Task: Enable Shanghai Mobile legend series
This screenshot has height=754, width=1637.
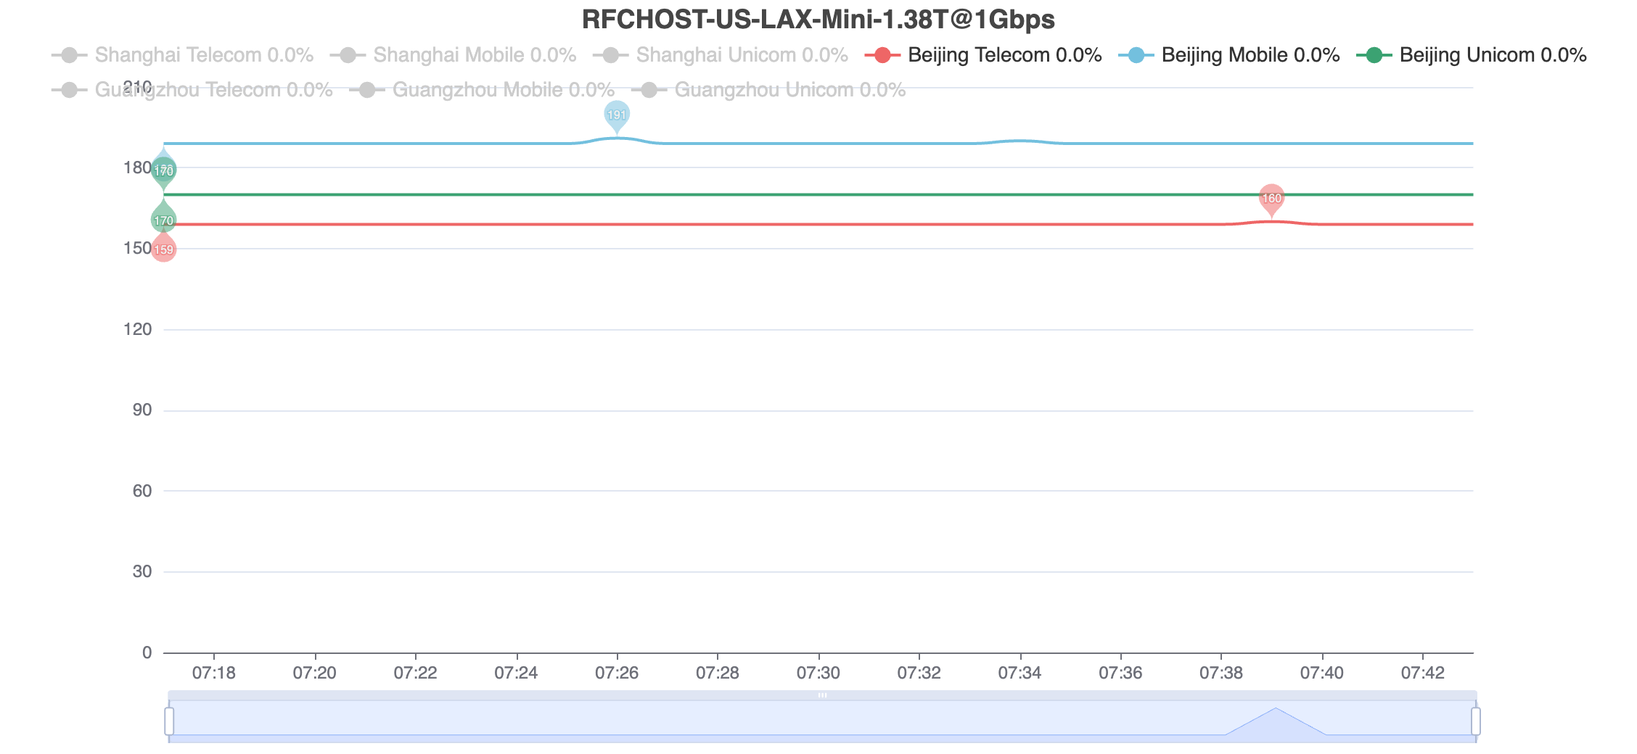Action: [x=453, y=55]
